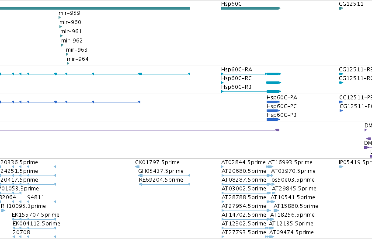Click the Hsp60C-PA protein feature

click(273, 102)
